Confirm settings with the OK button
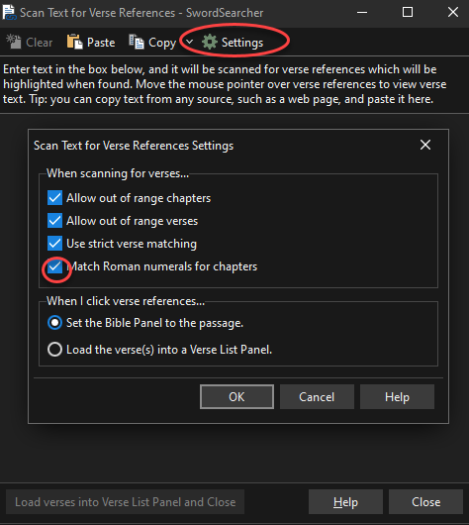Screen dimensions: 469x525 (x=236, y=397)
